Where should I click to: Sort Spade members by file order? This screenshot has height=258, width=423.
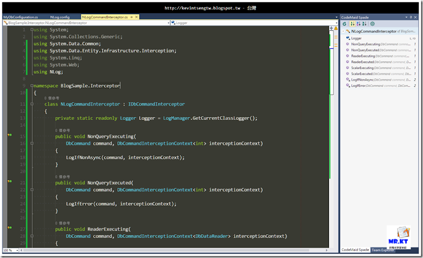[x=352, y=24]
